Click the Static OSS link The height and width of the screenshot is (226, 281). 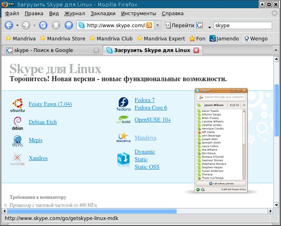(x=147, y=167)
